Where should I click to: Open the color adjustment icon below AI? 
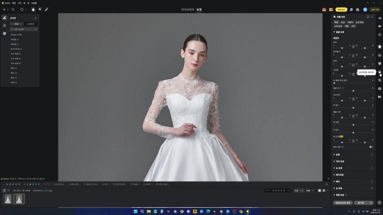tap(379, 26)
